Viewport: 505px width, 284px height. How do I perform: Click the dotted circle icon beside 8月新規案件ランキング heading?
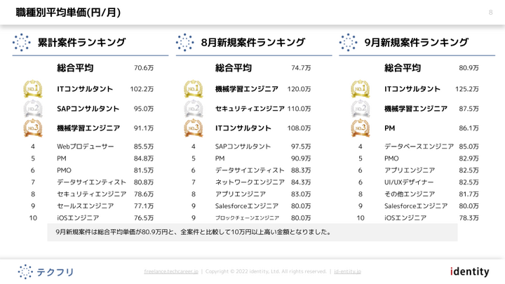(x=185, y=43)
